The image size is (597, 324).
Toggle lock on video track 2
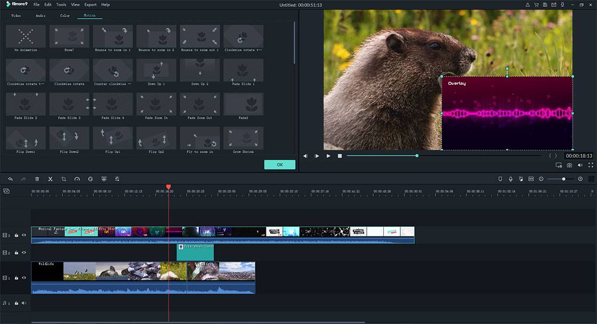click(x=17, y=252)
